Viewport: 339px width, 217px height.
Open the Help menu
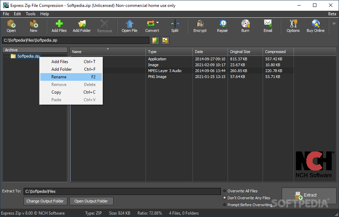44,14
